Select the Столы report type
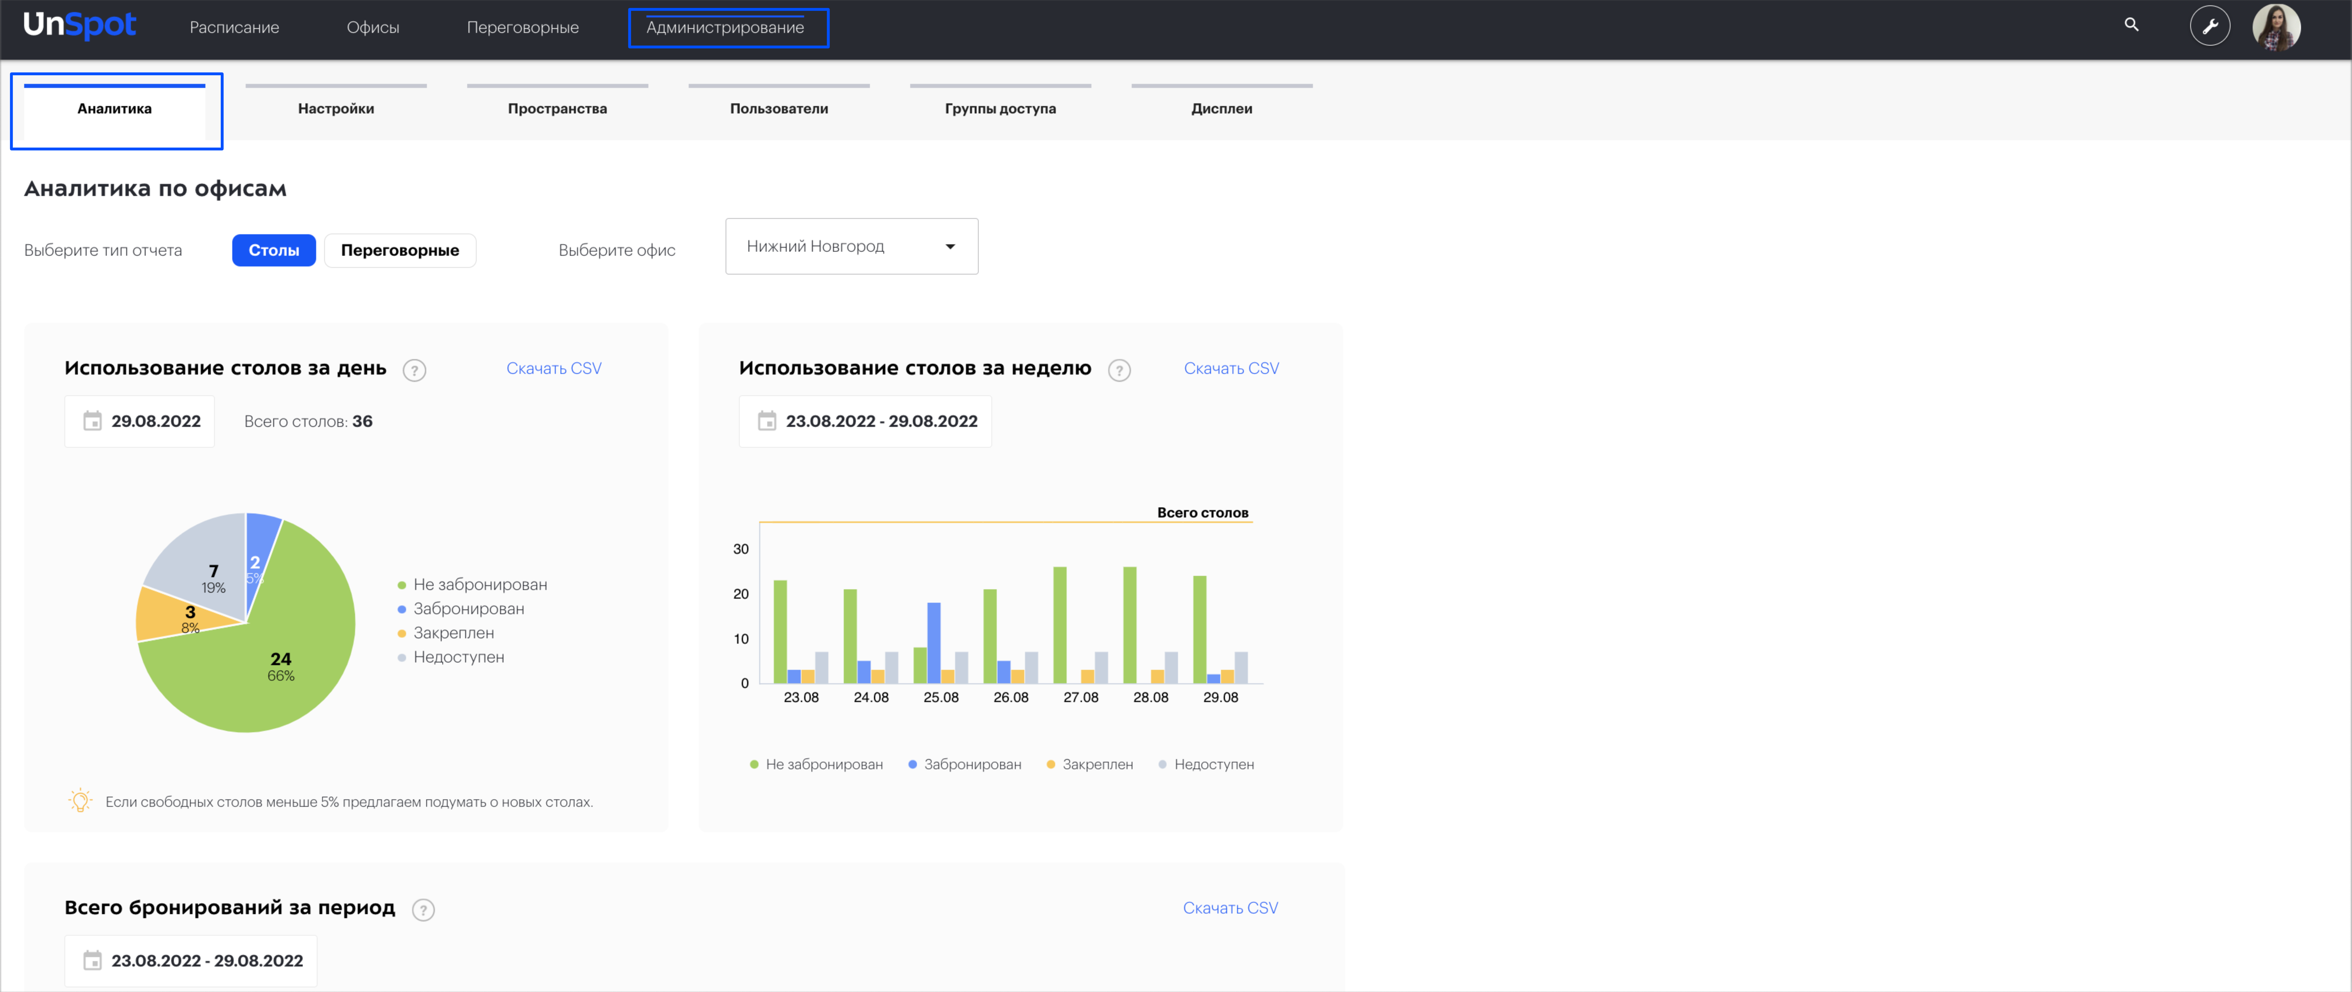2352x992 pixels. (274, 250)
